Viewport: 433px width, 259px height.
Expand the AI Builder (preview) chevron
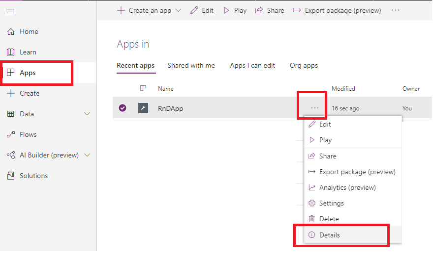tap(88, 155)
